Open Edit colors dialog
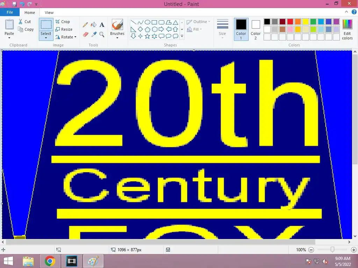358x268 pixels. [x=347, y=29]
